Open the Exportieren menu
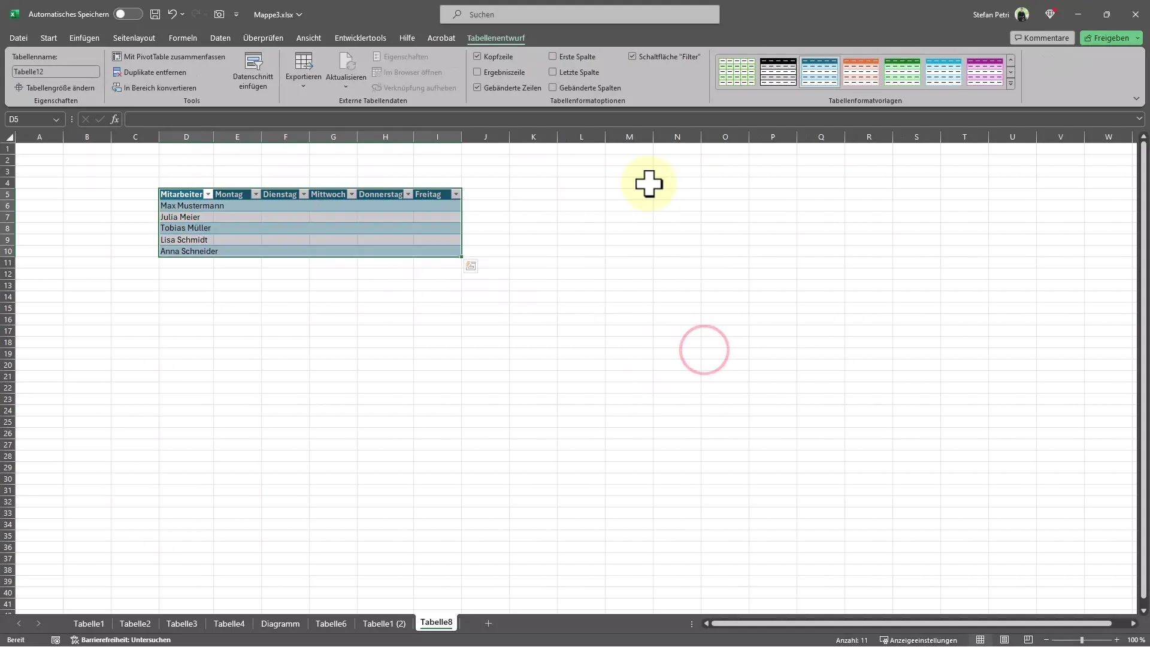 click(303, 71)
